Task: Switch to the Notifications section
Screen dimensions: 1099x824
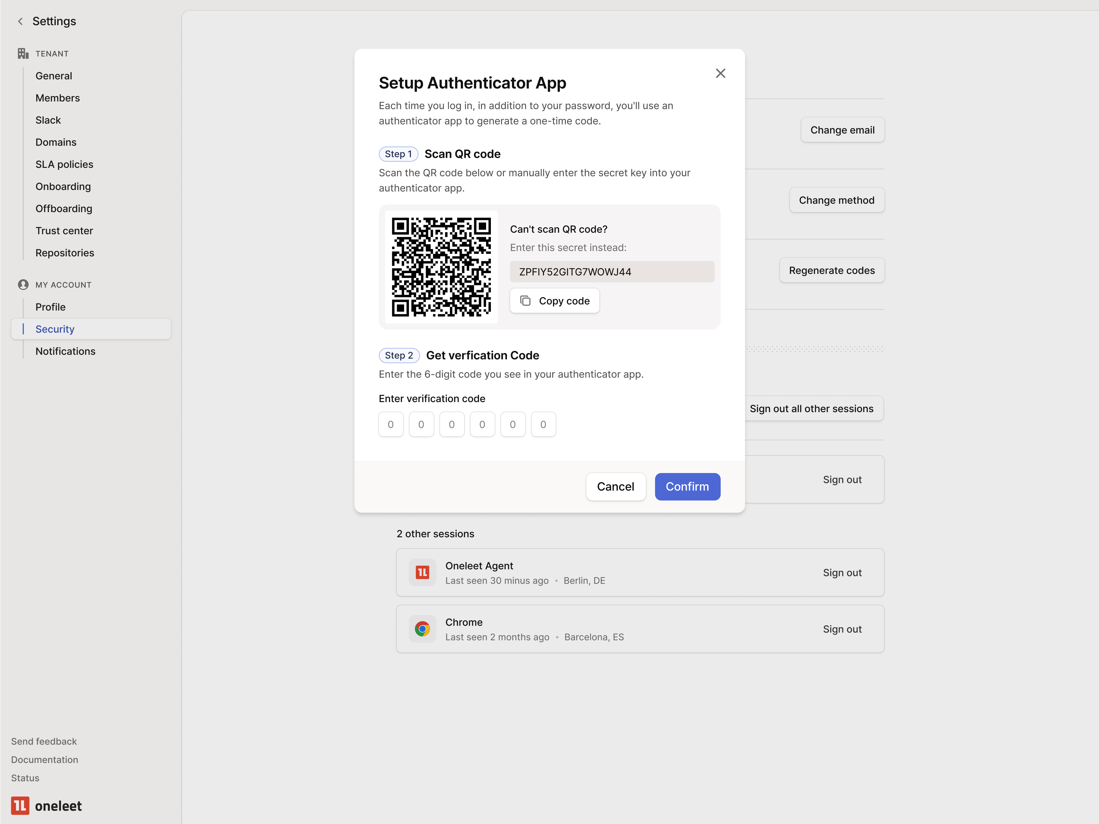Action: pyautogui.click(x=65, y=351)
